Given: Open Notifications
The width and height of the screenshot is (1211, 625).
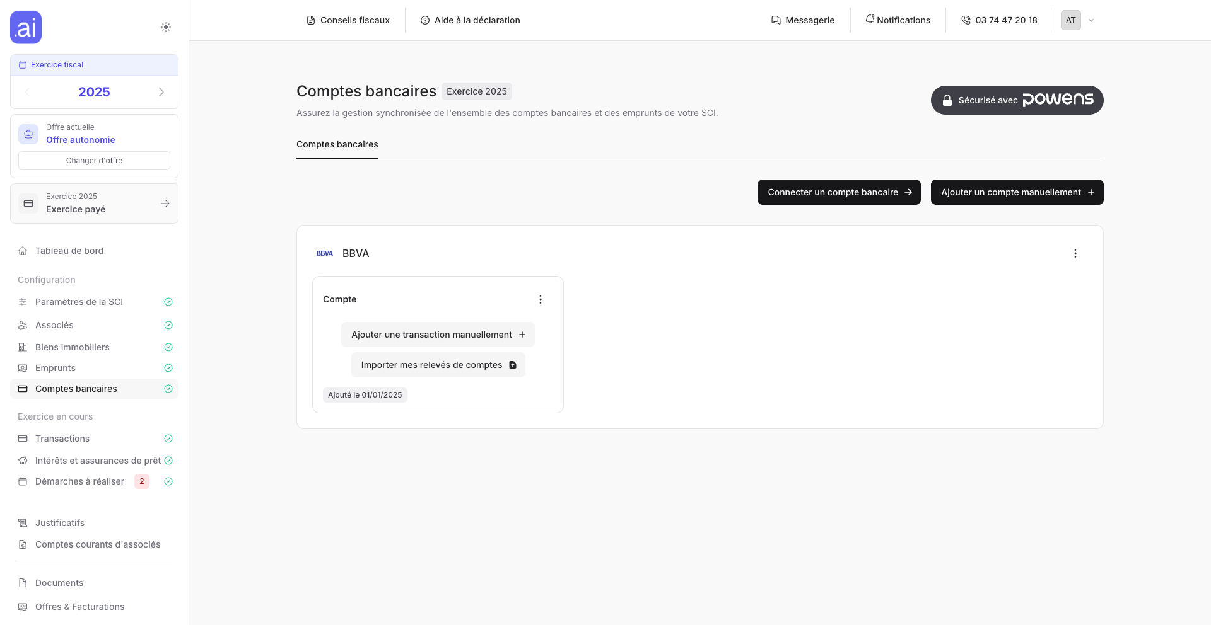Looking at the screenshot, I should click(898, 20).
